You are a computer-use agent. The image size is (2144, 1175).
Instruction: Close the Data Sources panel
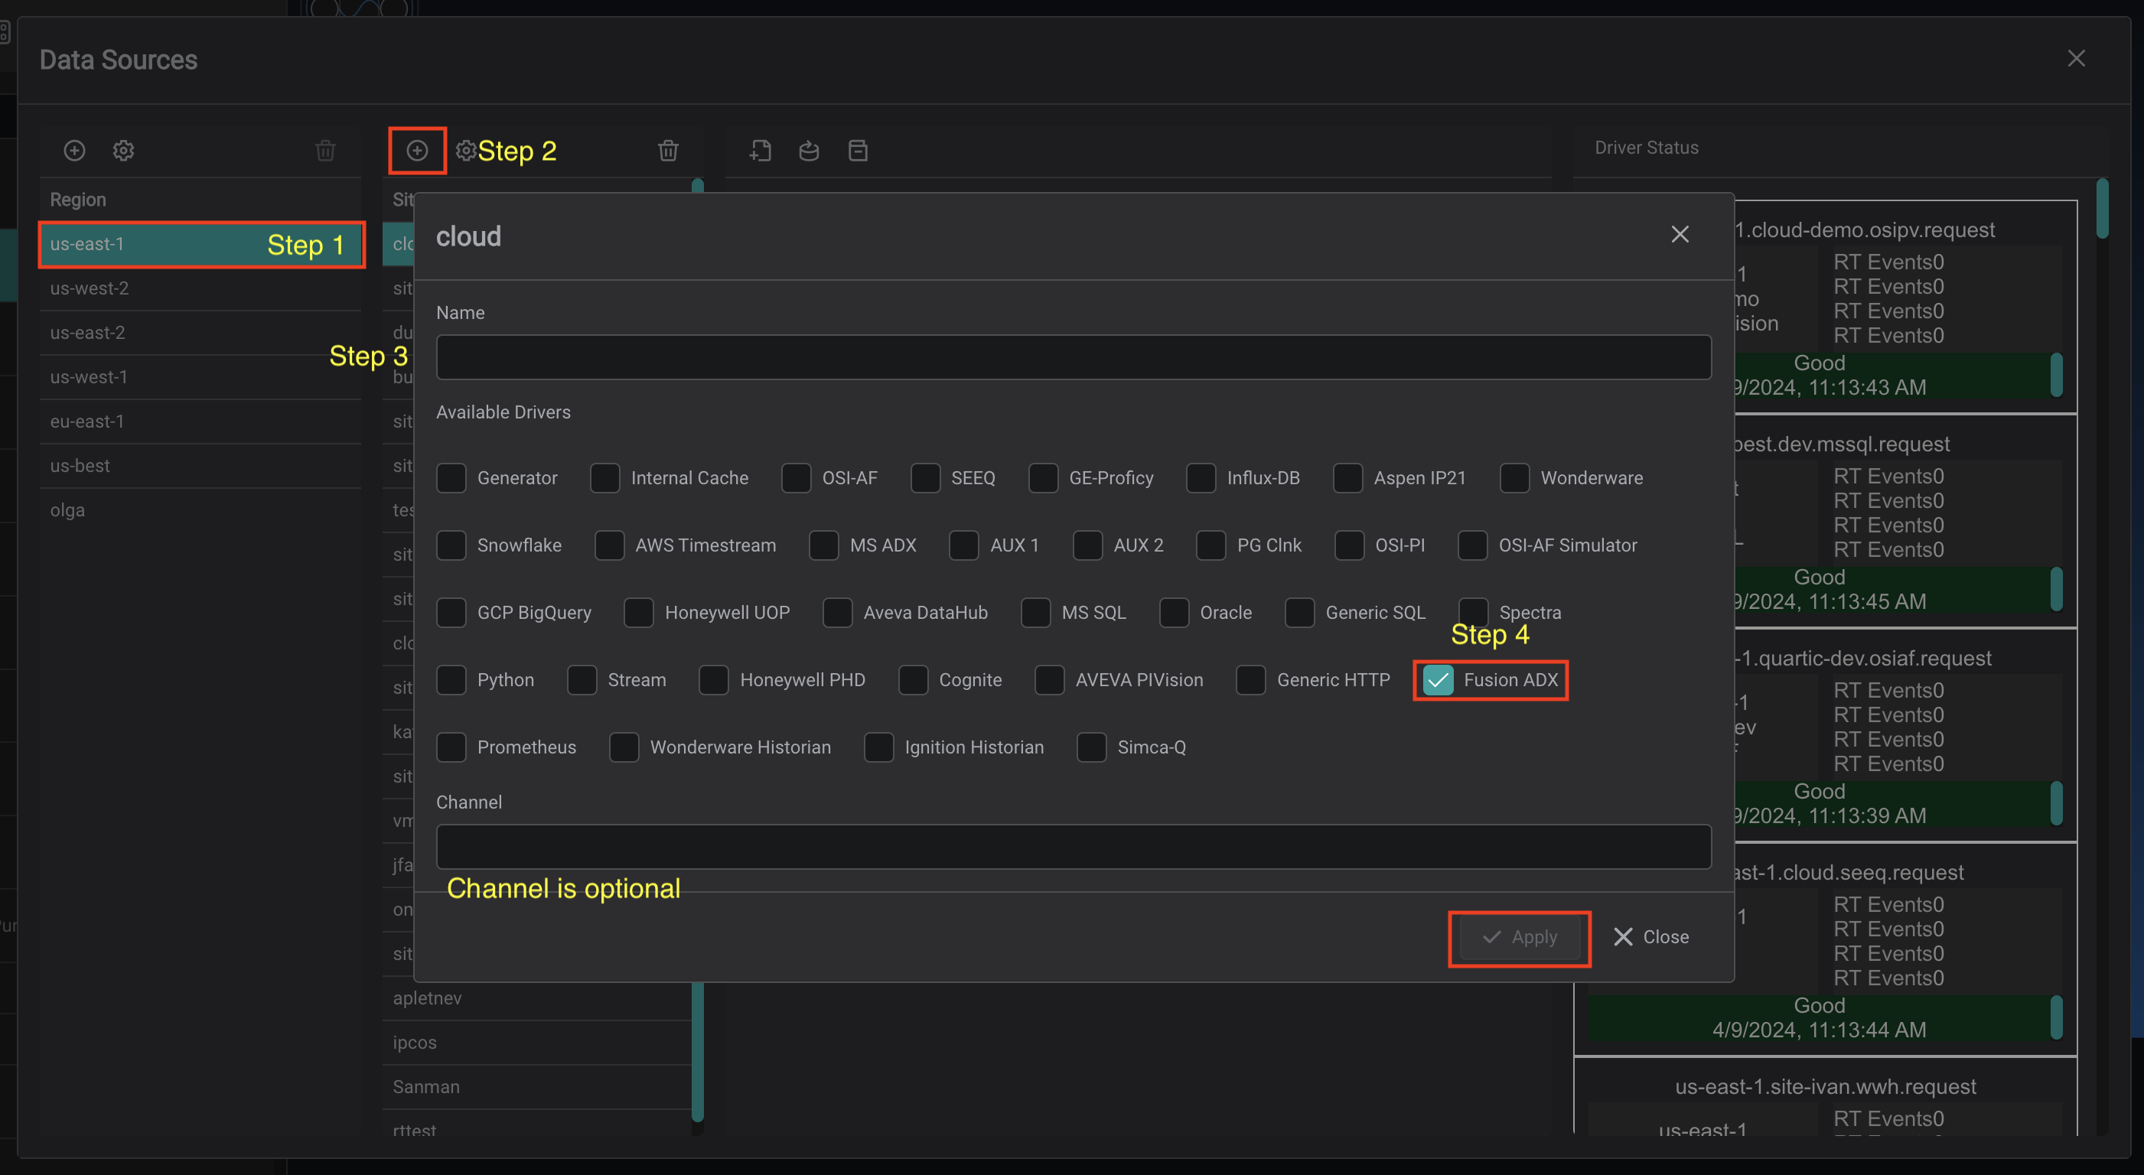click(2076, 58)
